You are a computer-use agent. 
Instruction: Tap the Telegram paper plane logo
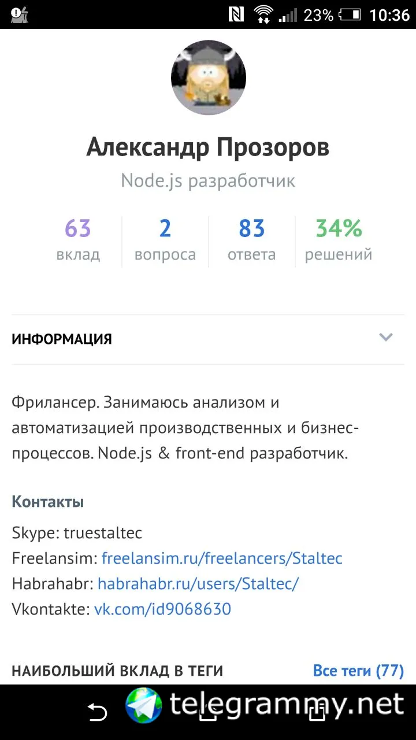(x=144, y=705)
